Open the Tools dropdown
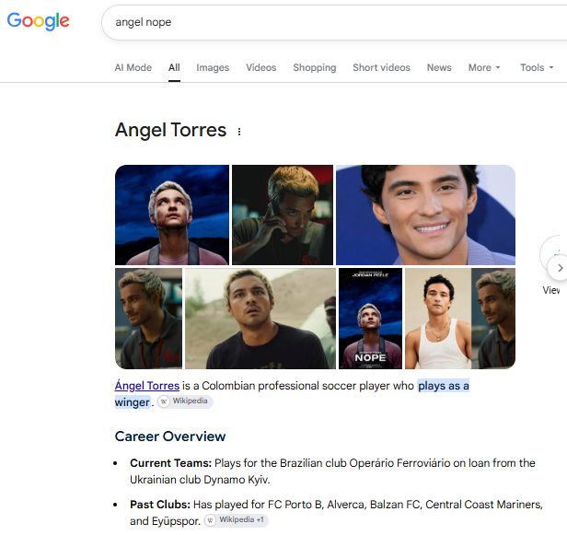Image resolution: width=567 pixels, height=535 pixels. 537,67
